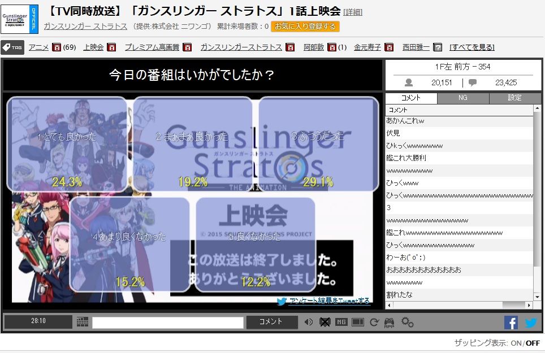
Task: Click すべてを見る to show all tags
Action: tap(472, 47)
